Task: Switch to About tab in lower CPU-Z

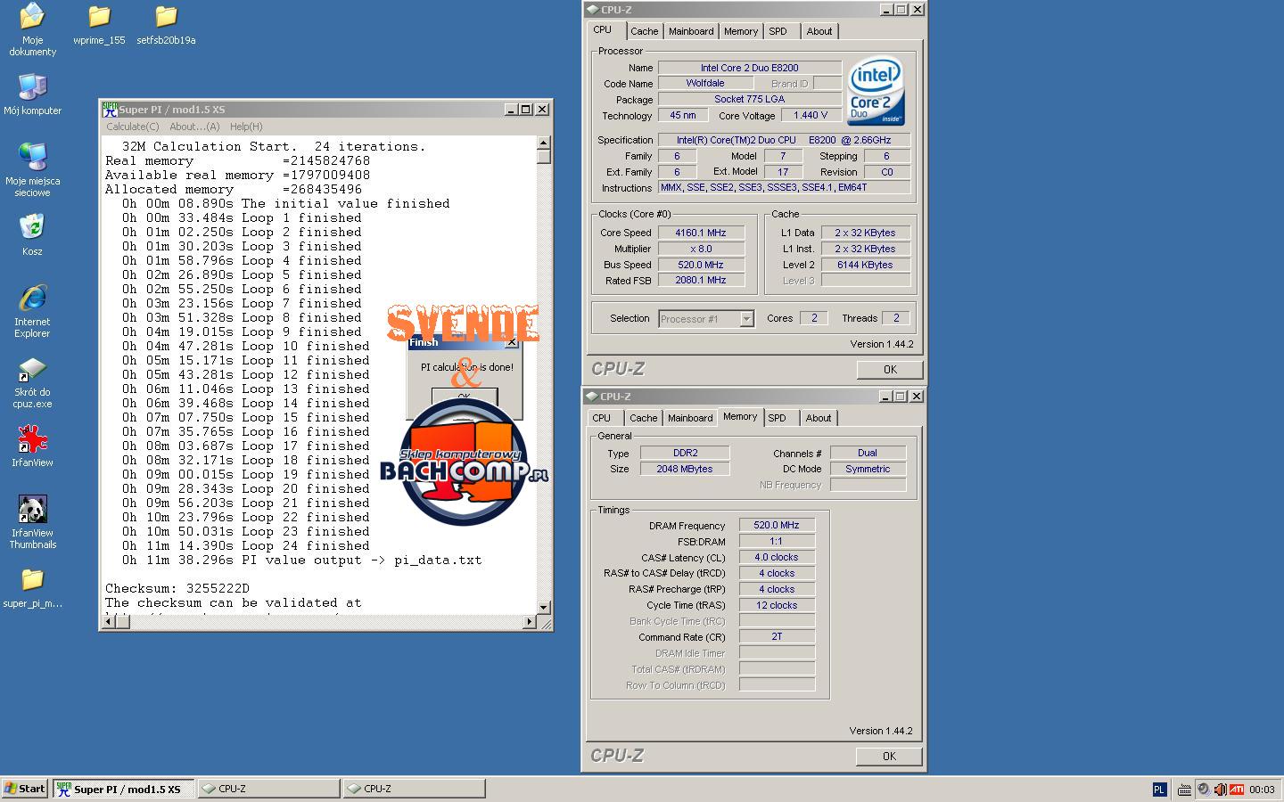Action: pyautogui.click(x=819, y=418)
